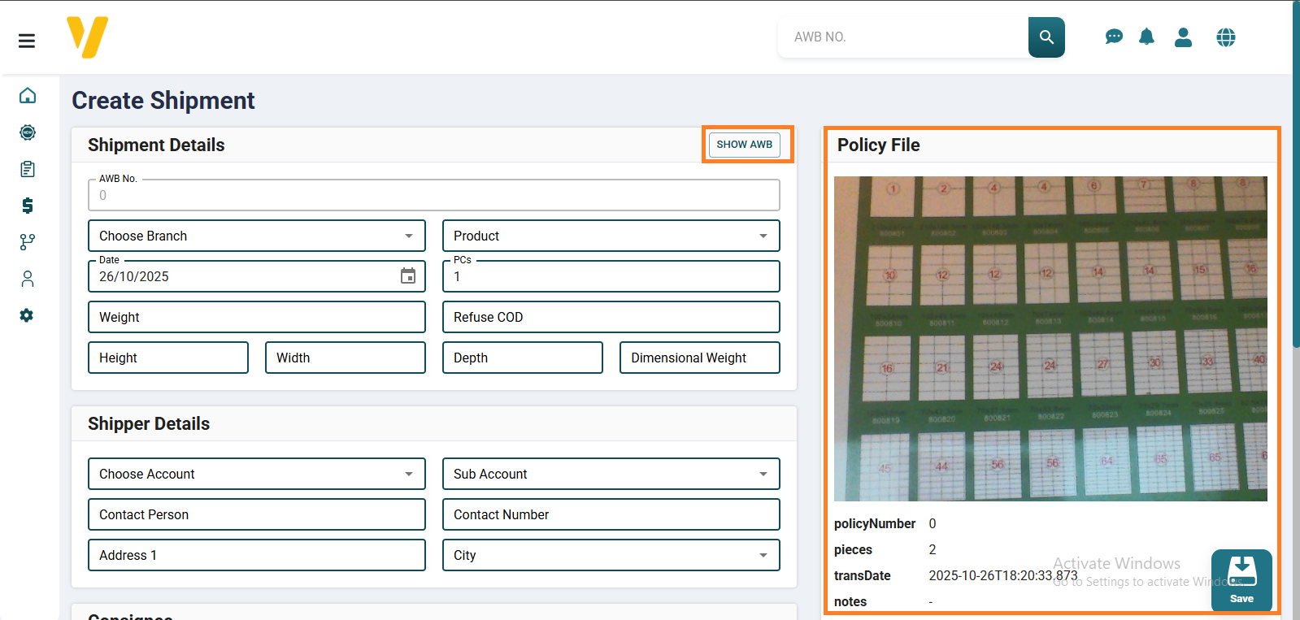Open the notifications bell
Screen dimensions: 1300x620
(x=1146, y=37)
